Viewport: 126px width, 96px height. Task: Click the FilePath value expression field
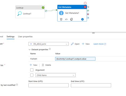pos(75,59)
